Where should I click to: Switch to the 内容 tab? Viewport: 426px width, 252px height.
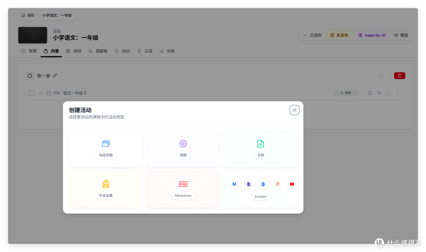point(51,51)
